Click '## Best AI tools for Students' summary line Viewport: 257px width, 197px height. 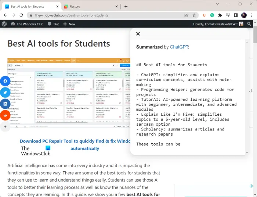pyautogui.click(x=171, y=65)
